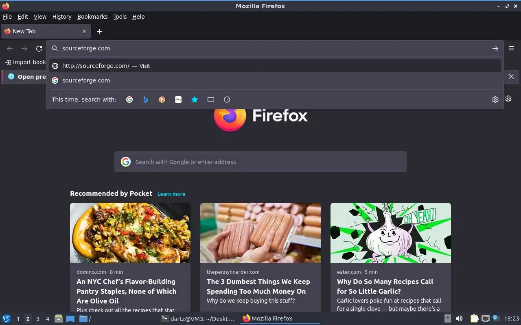Switch to workspace 4 in taskbar

point(47,319)
